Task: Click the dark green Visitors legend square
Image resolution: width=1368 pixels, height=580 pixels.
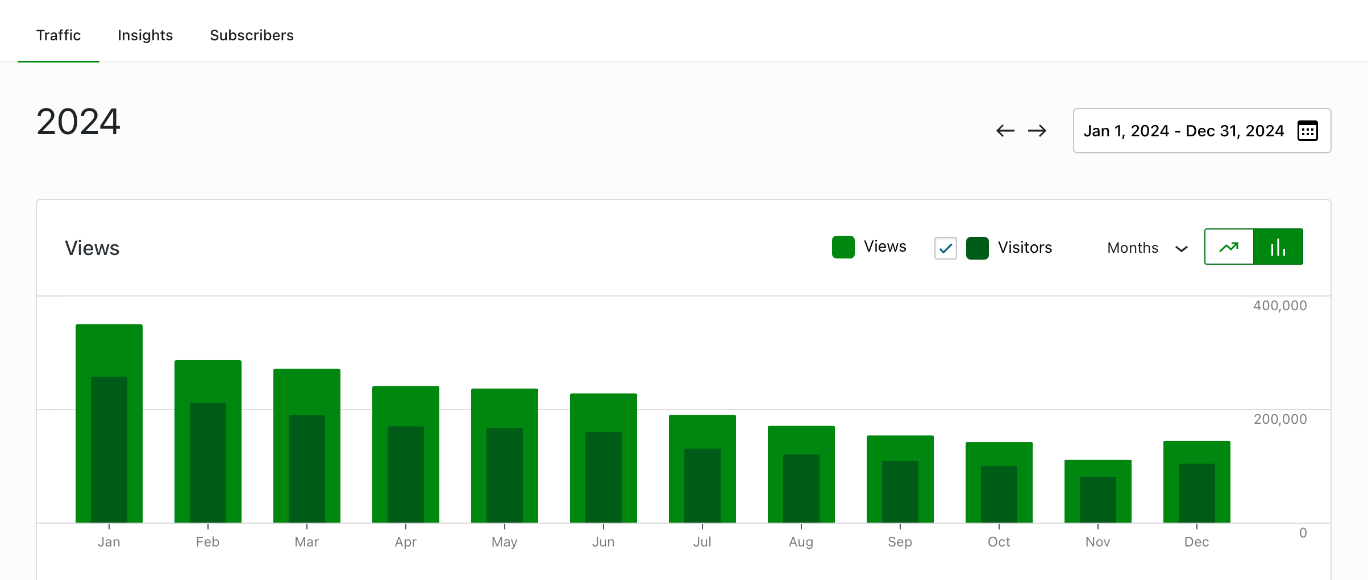Action: (x=977, y=248)
